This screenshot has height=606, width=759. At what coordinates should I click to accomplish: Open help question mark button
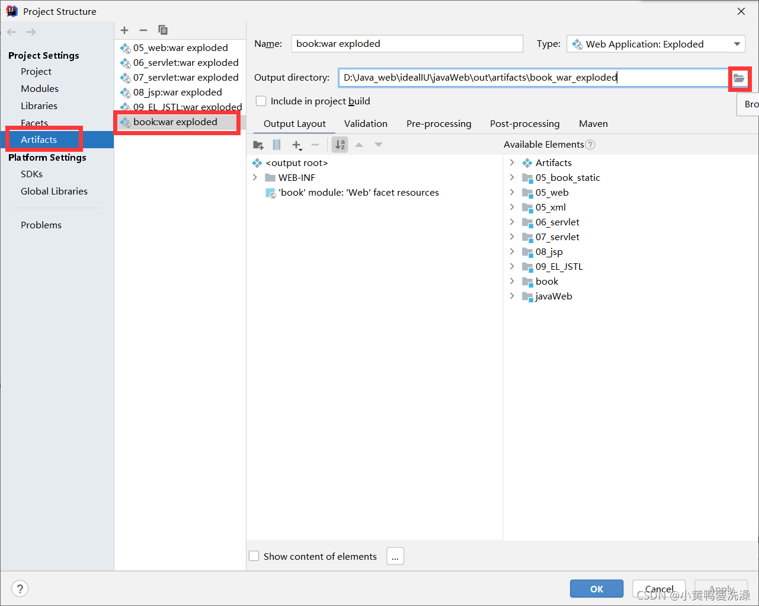click(20, 589)
